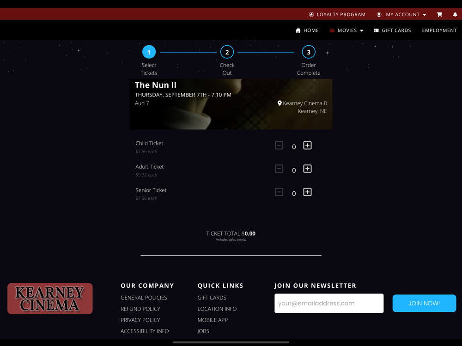Click the location pin near Kearney Cinema 8
Screen dimensions: 462x346
(280, 103)
